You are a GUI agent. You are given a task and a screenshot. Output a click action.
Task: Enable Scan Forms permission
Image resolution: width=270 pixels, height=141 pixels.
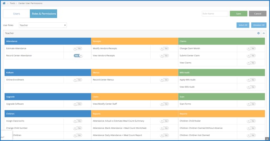pos(251,104)
